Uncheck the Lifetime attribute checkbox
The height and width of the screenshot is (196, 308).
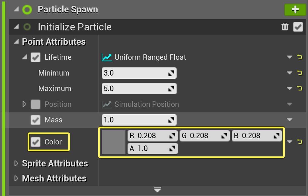click(x=36, y=57)
